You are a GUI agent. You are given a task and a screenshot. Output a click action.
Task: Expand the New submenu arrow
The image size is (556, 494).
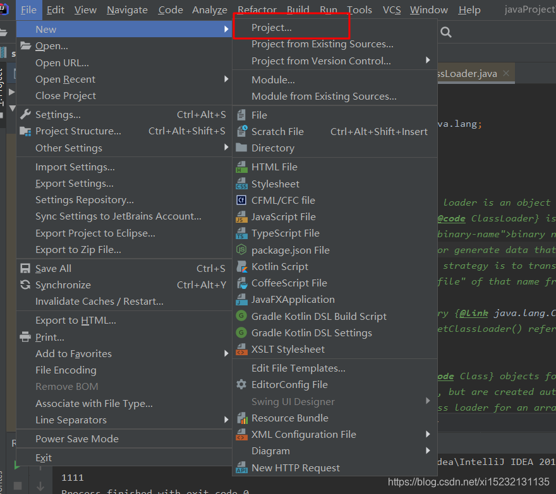(x=226, y=29)
